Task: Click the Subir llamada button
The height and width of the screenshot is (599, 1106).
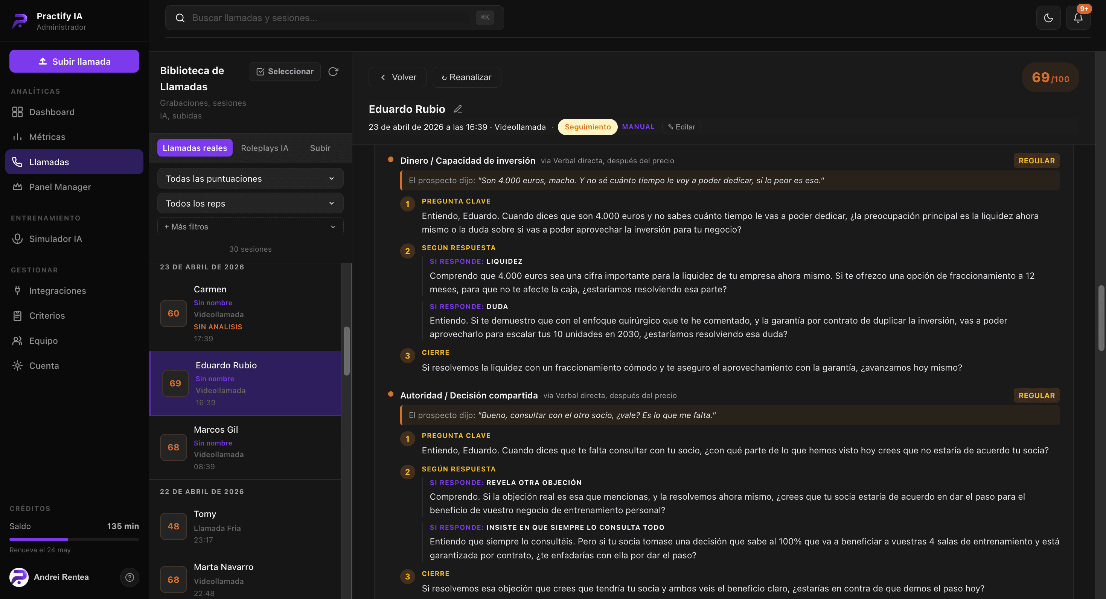Action: pyautogui.click(x=74, y=61)
